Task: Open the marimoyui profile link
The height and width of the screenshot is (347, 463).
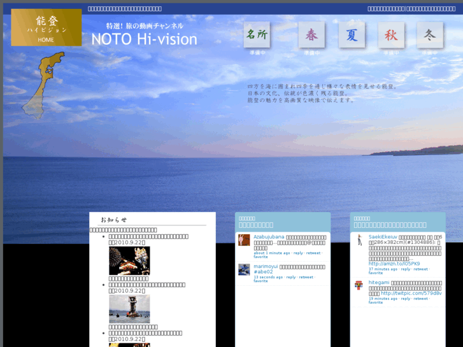Action: point(266,267)
